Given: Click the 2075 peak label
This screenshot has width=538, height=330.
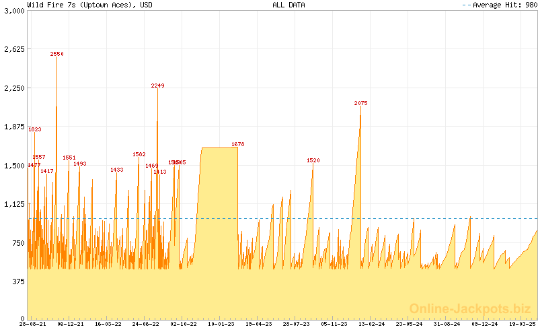Looking at the screenshot, I should [360, 103].
